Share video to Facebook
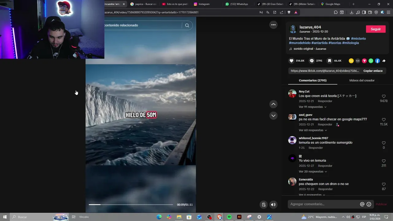Image resolution: width=393 pixels, height=221 pixels. click(x=377, y=61)
